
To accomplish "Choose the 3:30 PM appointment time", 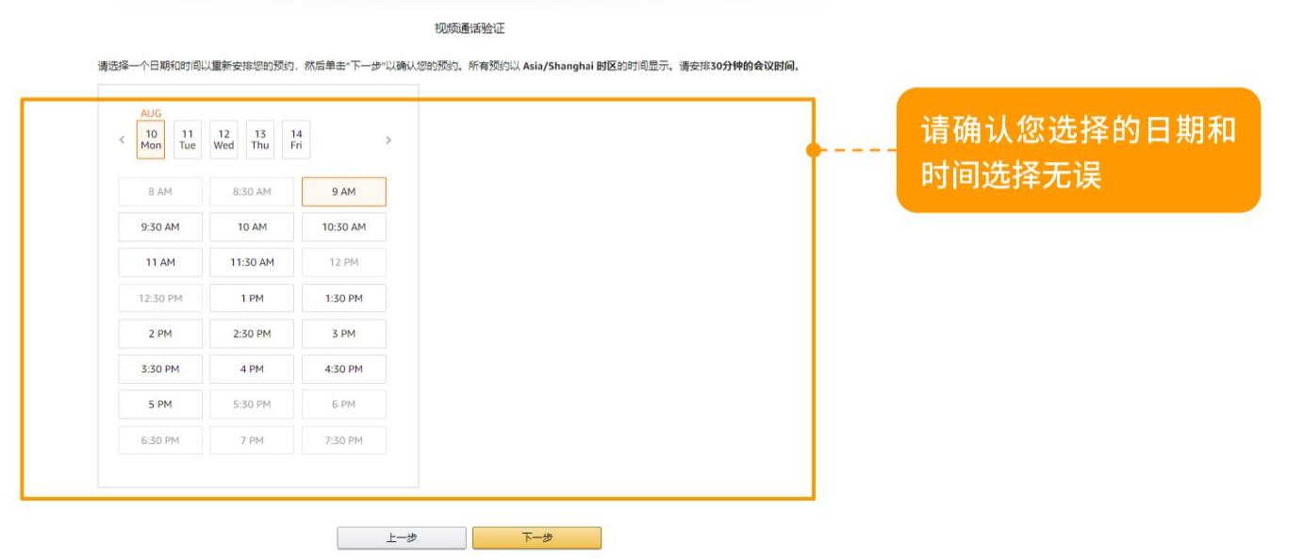I will (158, 369).
